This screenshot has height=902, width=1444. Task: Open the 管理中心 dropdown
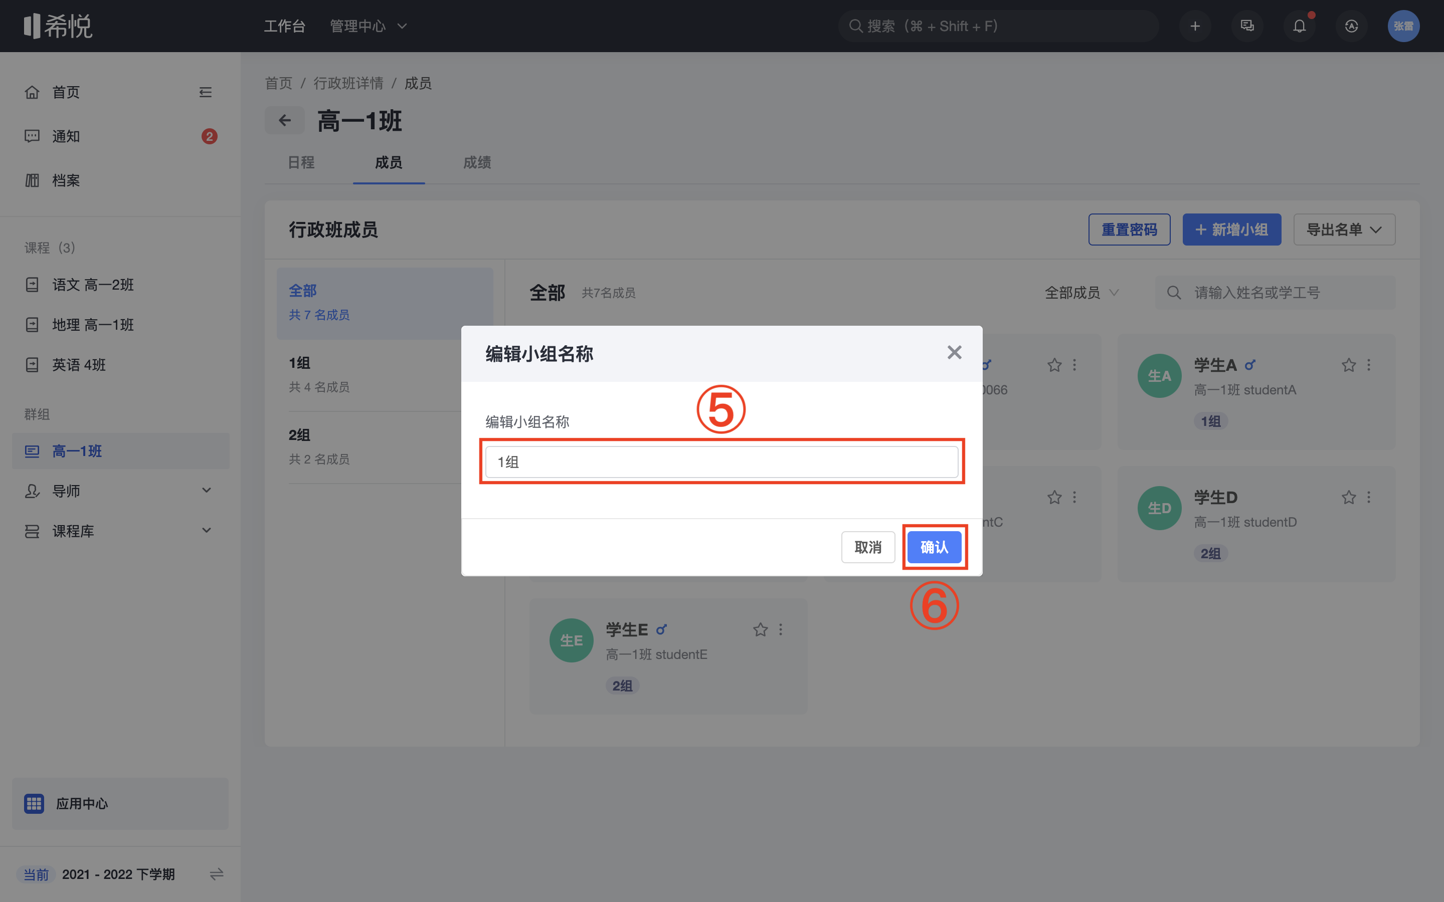(368, 26)
